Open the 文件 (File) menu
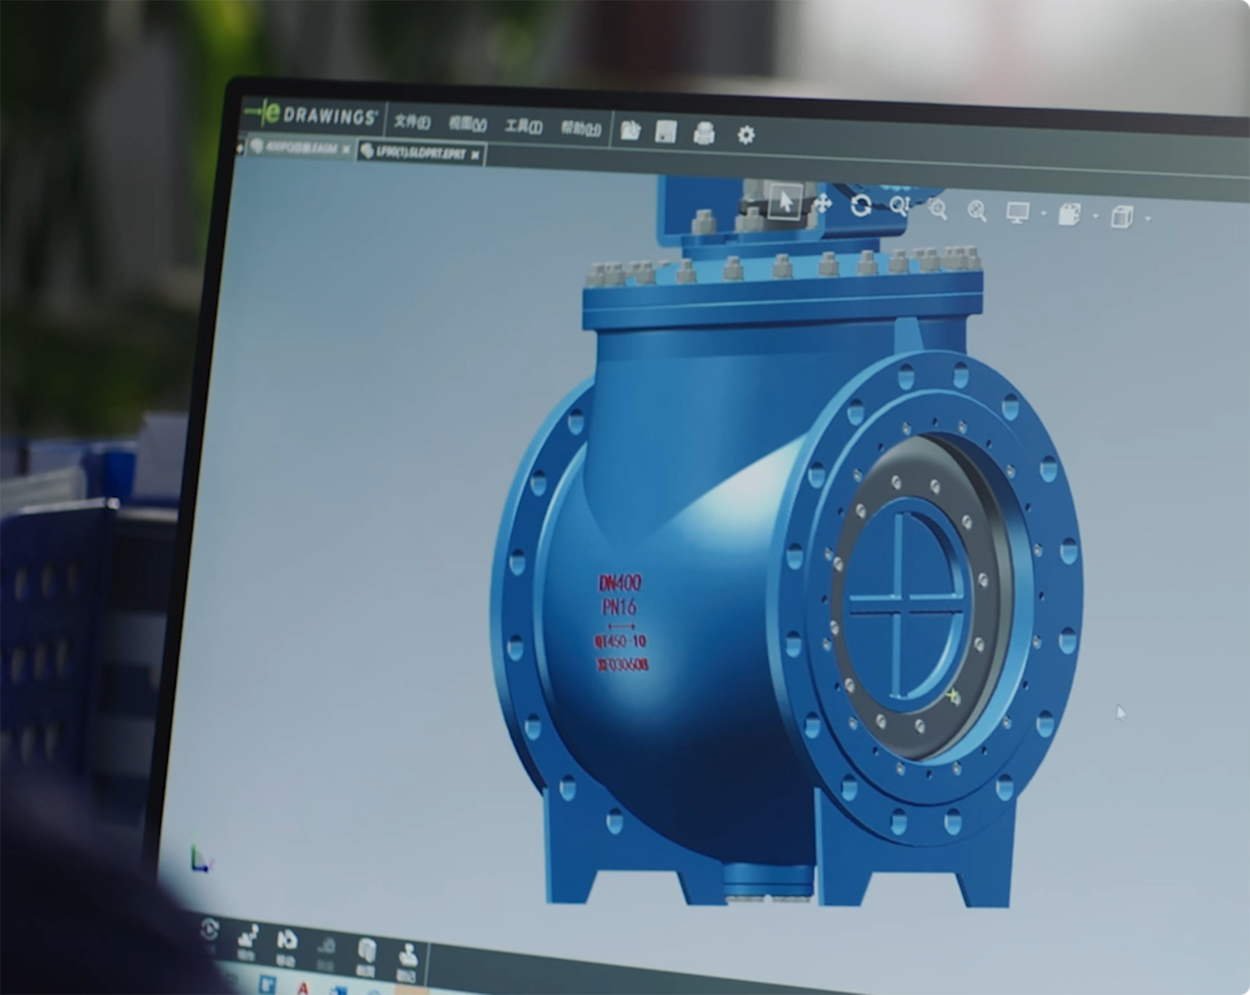The width and height of the screenshot is (1250, 995). click(412, 122)
